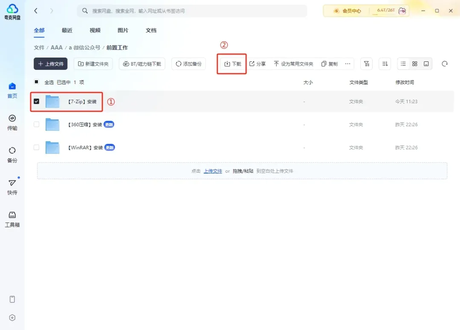Switch to the 图片 tab
The height and width of the screenshot is (330, 460).
(x=123, y=31)
